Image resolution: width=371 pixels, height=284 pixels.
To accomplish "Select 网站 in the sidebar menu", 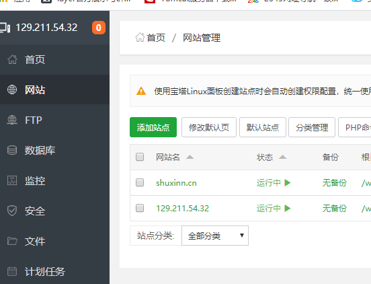I will (54, 90).
